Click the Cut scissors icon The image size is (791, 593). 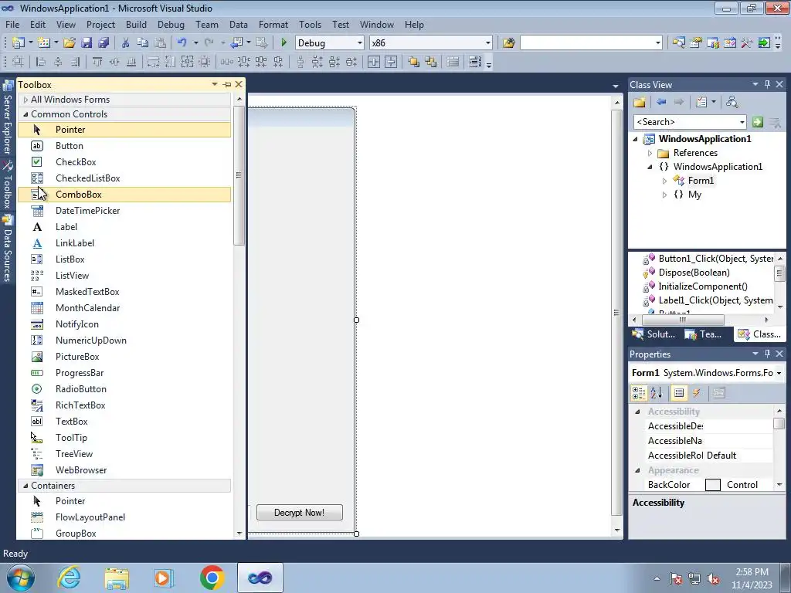click(x=126, y=43)
